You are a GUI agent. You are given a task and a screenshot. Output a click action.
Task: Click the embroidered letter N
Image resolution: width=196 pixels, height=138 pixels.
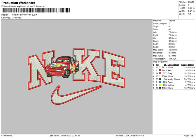coord(41,70)
